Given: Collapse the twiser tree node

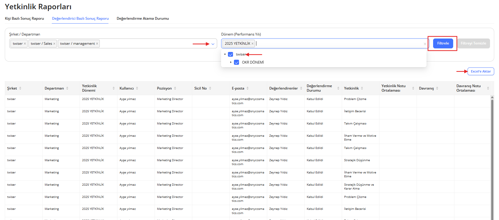Looking at the screenshot, I should 225,54.
